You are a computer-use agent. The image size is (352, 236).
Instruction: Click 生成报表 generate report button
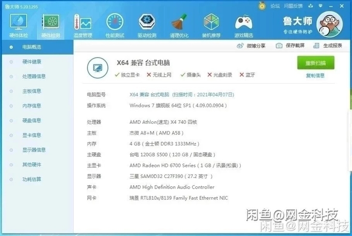[x=328, y=46]
